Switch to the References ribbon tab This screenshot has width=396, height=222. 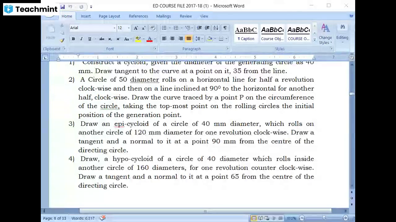(x=138, y=16)
